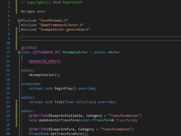Click BlueprintCallable specifier

(65, 116)
